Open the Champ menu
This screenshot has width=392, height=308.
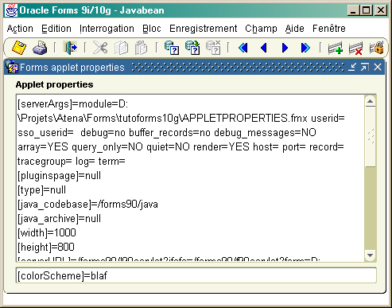pyautogui.click(x=261, y=29)
